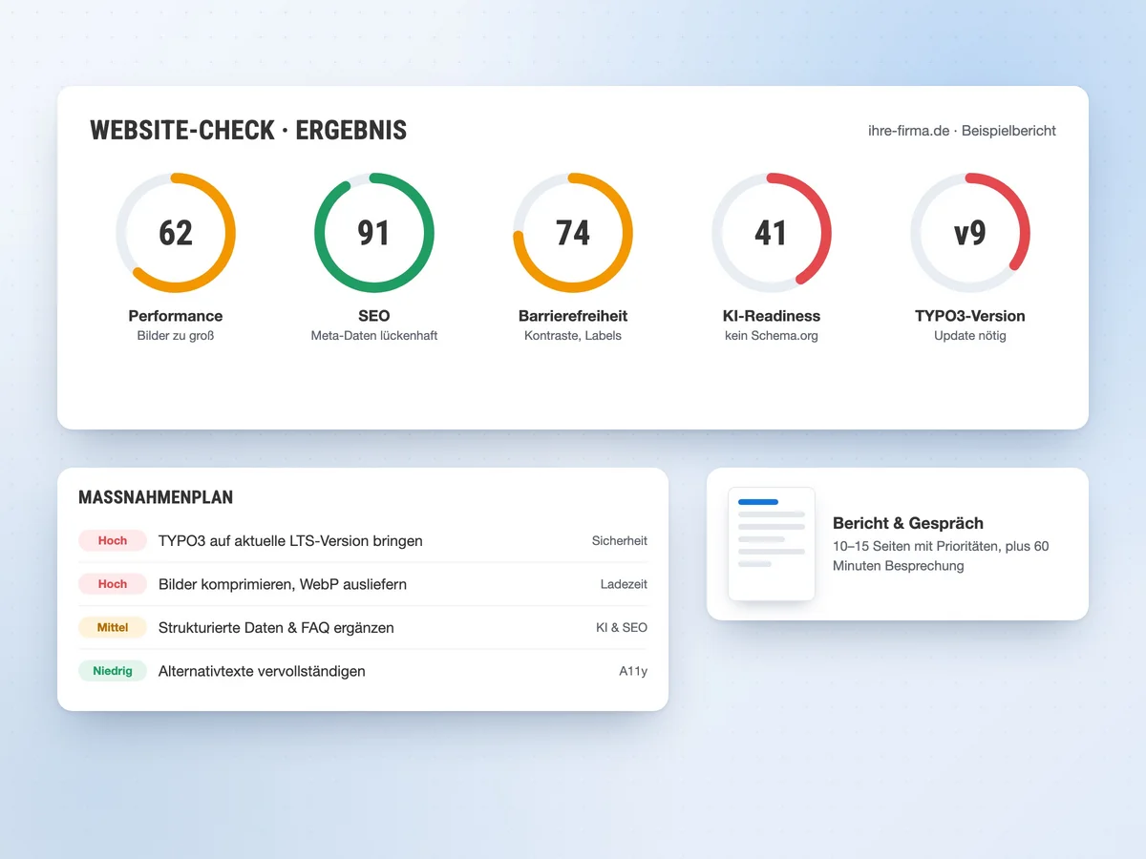Click the document icon beside Bericht & Gespräch
Screen dimensions: 1146x859
click(x=772, y=544)
